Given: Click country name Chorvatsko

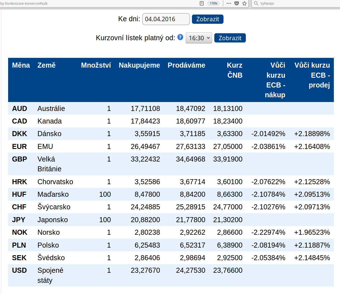Looking at the screenshot, I should tap(55, 182).
